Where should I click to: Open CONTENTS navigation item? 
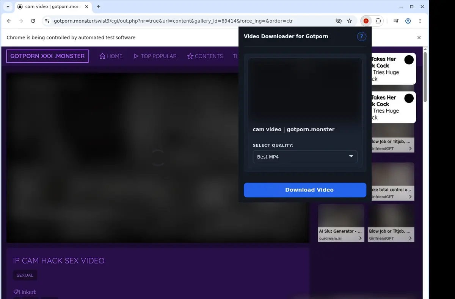[205, 56]
